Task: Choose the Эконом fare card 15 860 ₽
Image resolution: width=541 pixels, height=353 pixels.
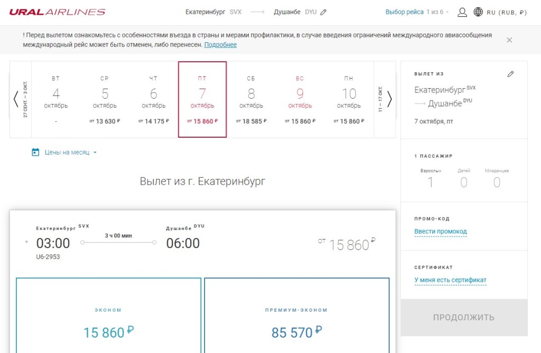Action: click(108, 316)
